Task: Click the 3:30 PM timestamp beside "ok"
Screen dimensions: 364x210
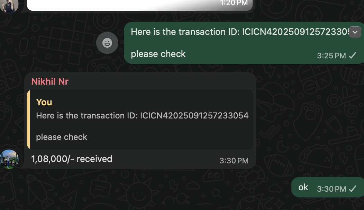Action: (331, 189)
